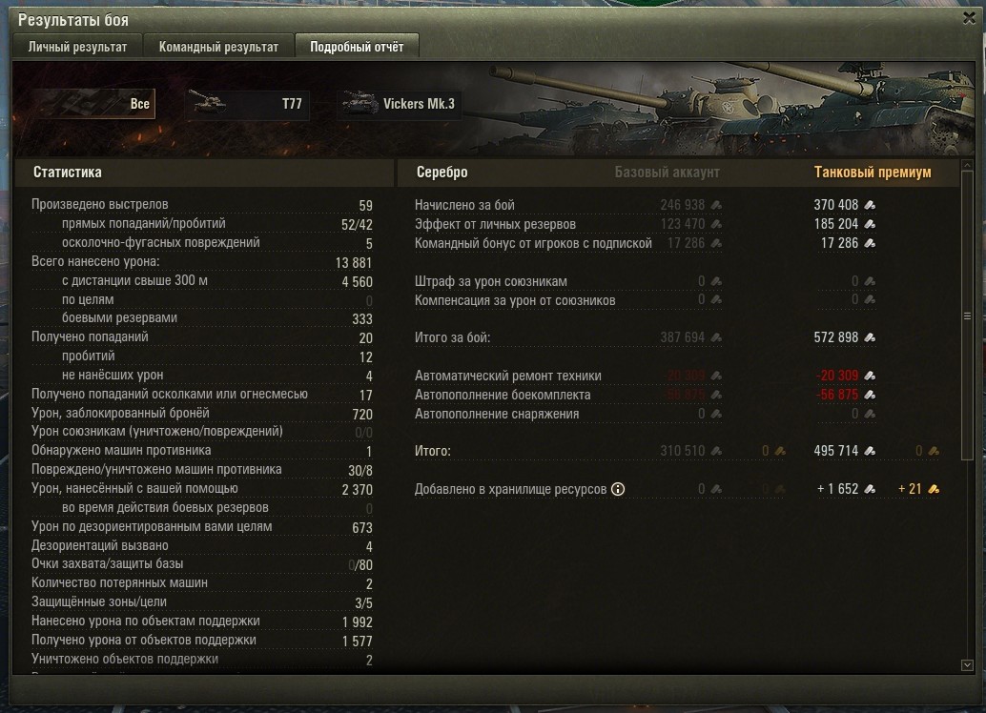The width and height of the screenshot is (986, 713).
Task: Select Все vehicles filter button
Action: coord(94,104)
